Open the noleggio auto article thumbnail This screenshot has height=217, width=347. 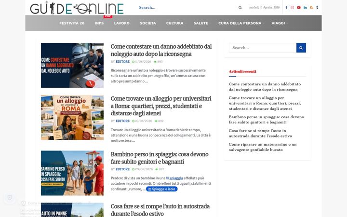click(72, 65)
